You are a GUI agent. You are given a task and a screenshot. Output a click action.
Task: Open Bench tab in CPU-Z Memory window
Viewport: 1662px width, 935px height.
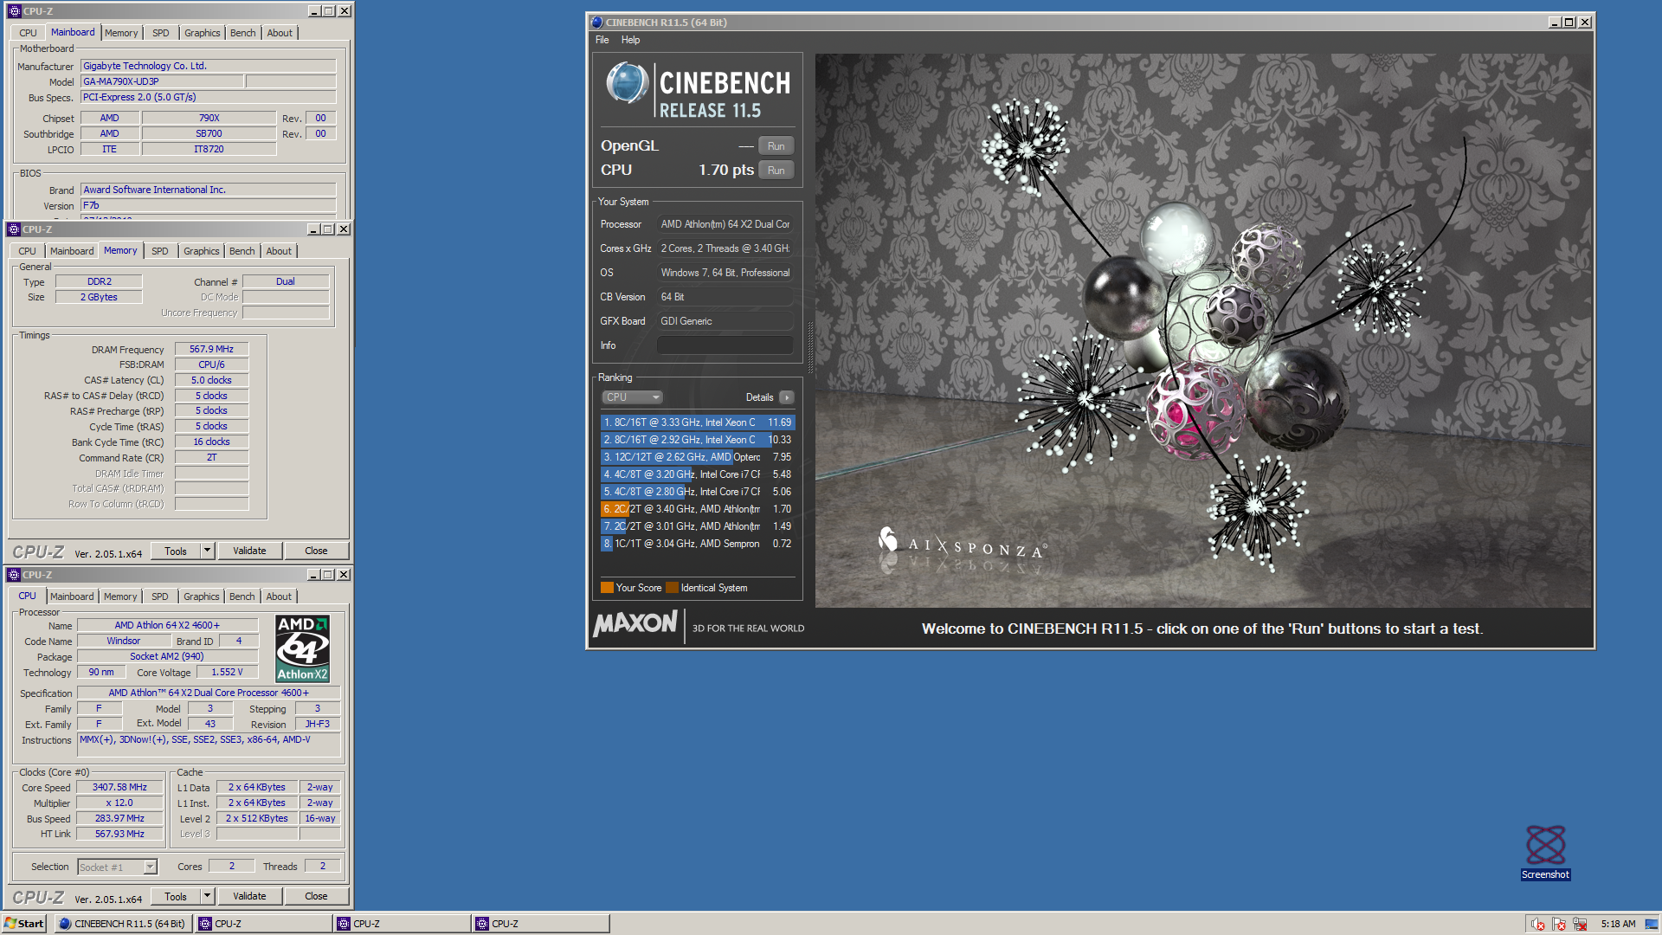click(242, 251)
